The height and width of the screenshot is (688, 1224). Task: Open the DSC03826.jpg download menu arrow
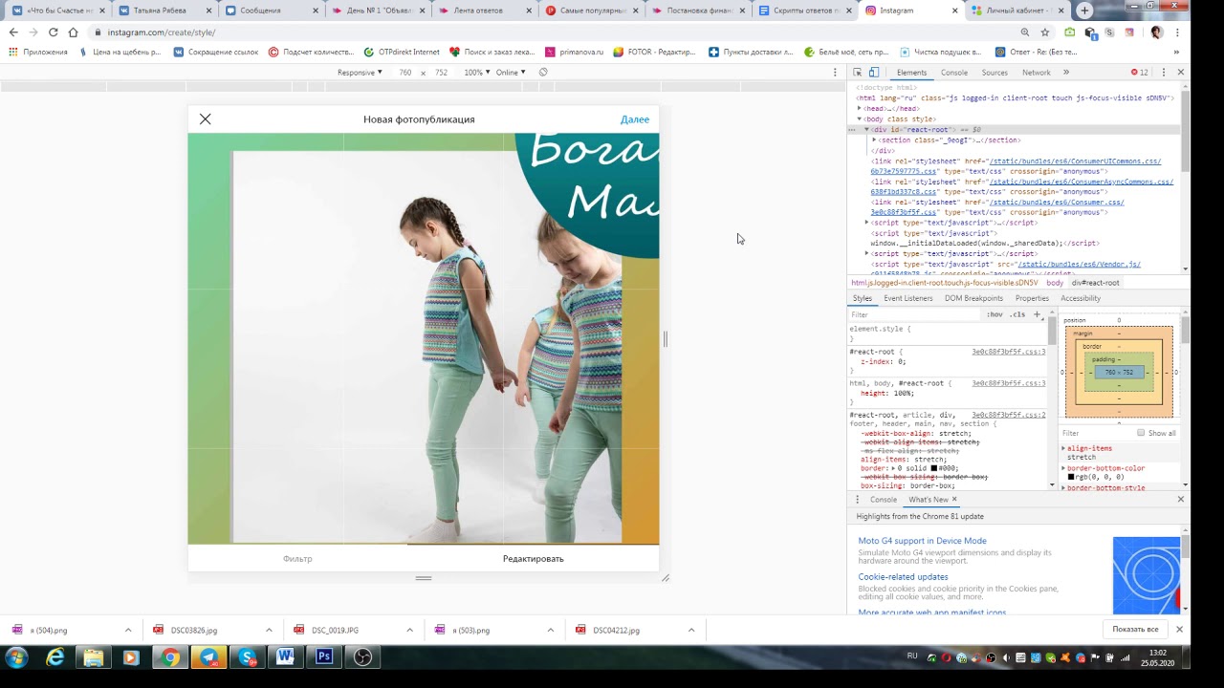coord(269,630)
